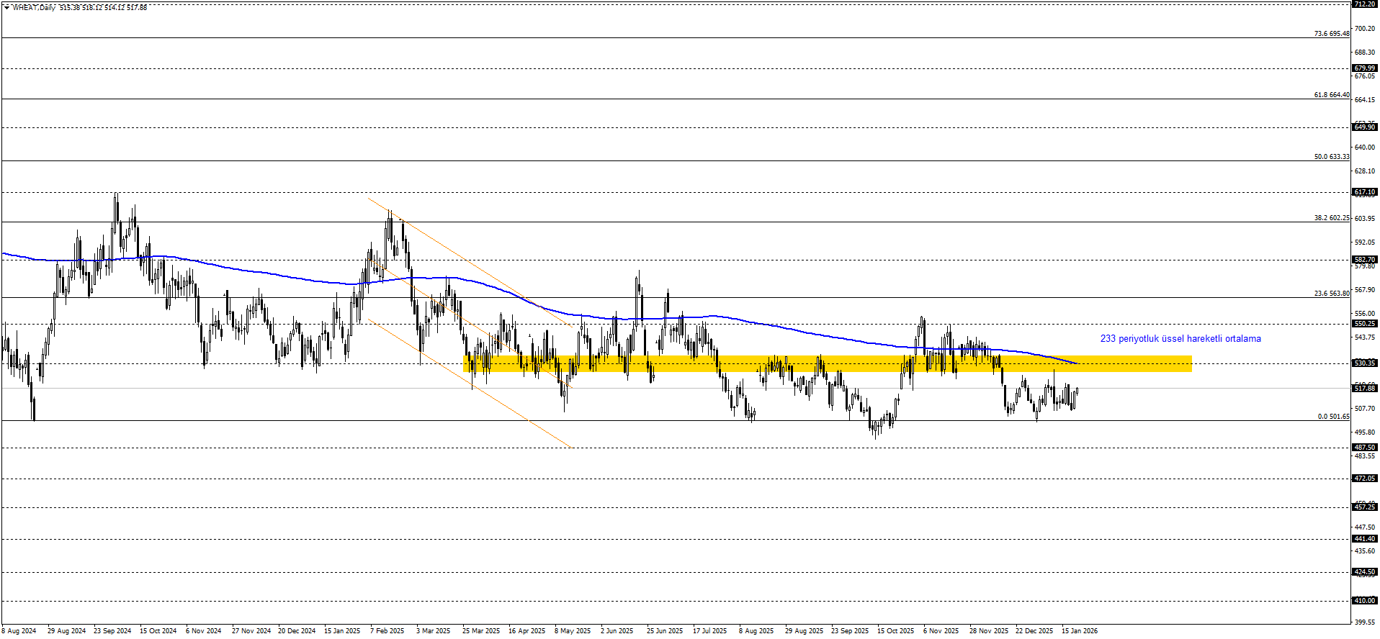The width and height of the screenshot is (1380, 639).
Task: Select the current price 517.88 tag
Action: (1364, 389)
